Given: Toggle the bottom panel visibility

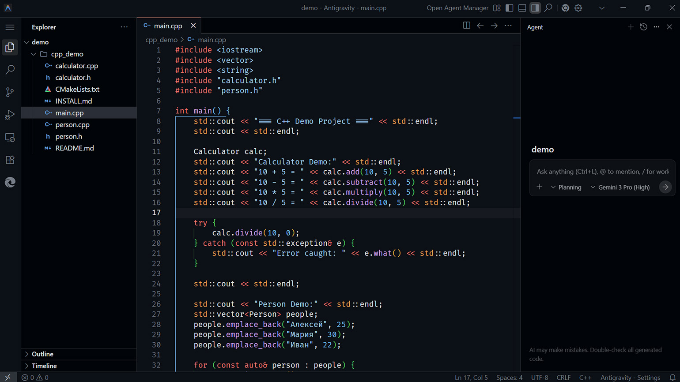Looking at the screenshot, I should click(x=522, y=8).
